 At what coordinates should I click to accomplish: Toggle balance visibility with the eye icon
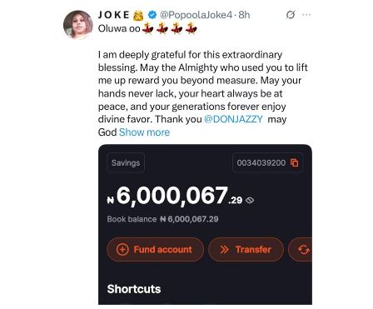250,200
